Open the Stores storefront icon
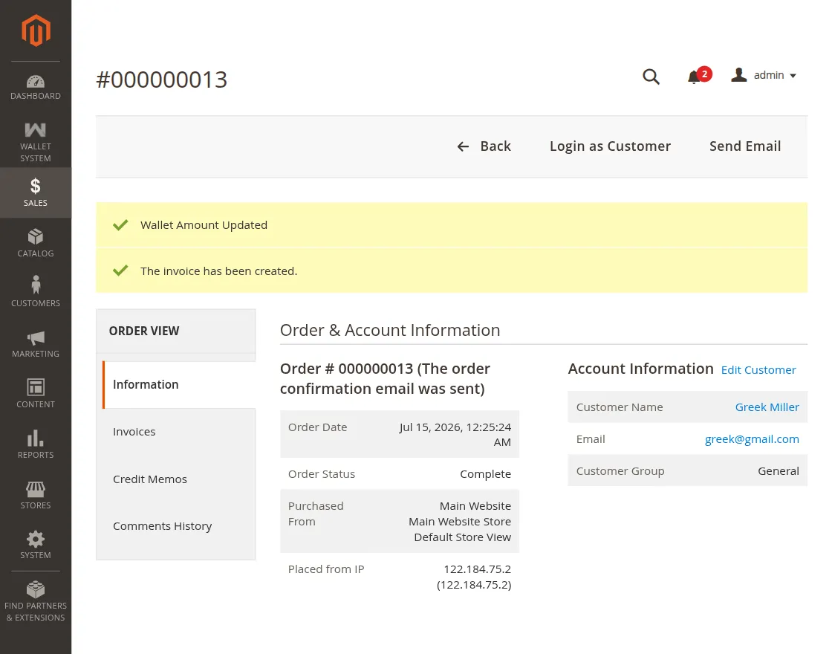The width and height of the screenshot is (832, 654). point(36,489)
